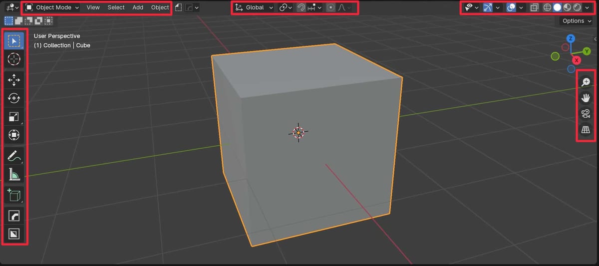Expand the gizmo options arrow

(498, 7)
